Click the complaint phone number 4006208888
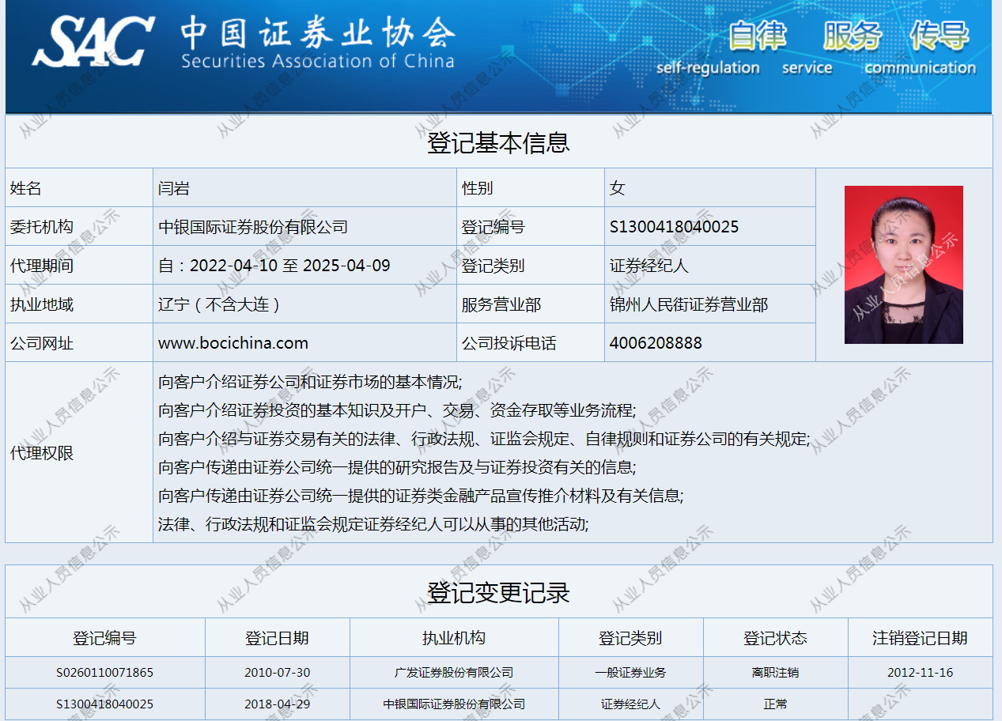This screenshot has width=1002, height=721. (656, 343)
